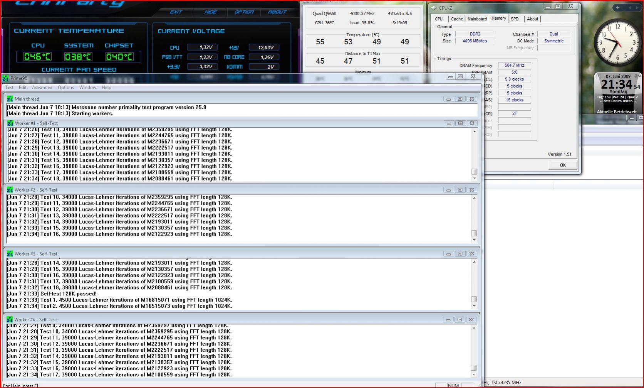Switch to the Mainboard tab in CPU-Z
644x388 pixels.
[x=477, y=19]
